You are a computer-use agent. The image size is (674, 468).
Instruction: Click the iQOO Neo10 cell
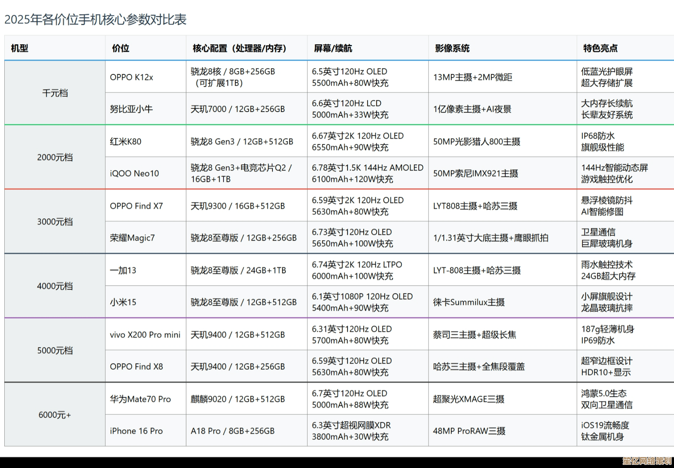coord(146,173)
